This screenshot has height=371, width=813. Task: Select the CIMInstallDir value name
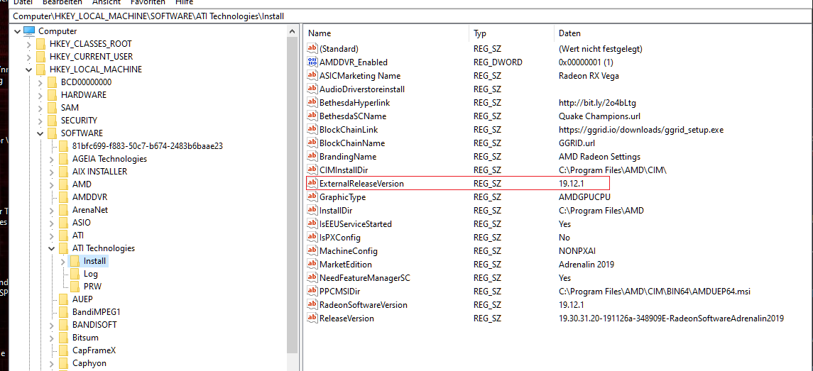point(344,170)
